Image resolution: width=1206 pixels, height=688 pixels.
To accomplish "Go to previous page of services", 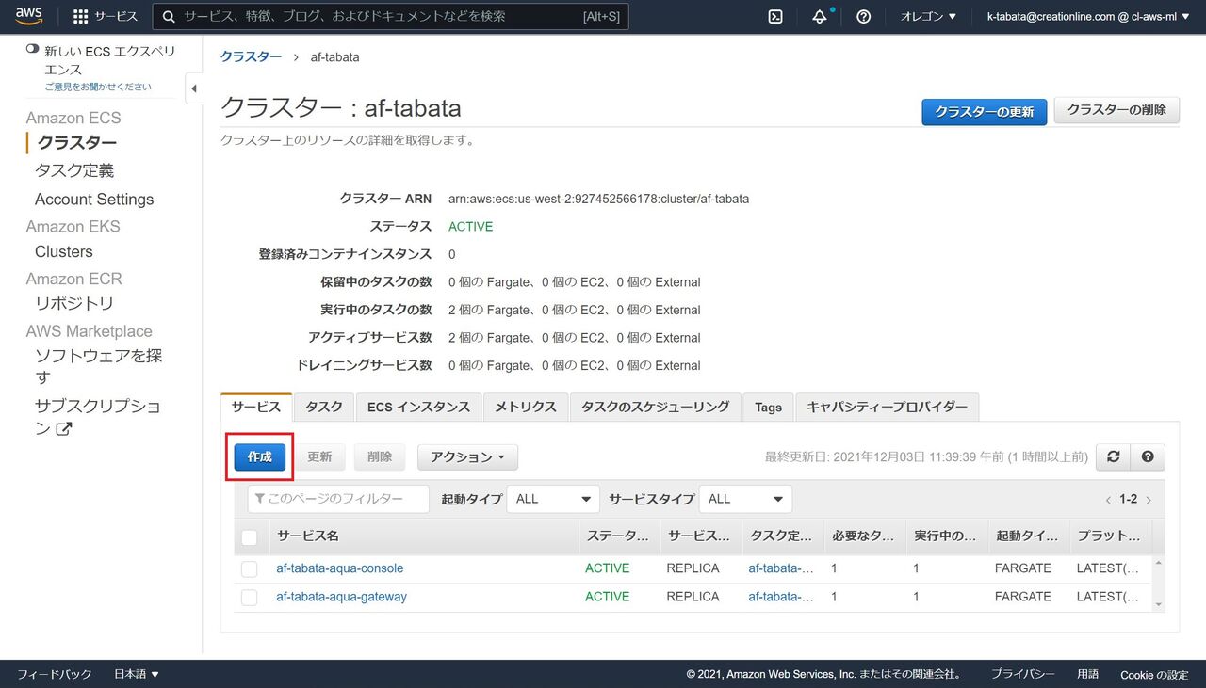I will click(x=1109, y=500).
